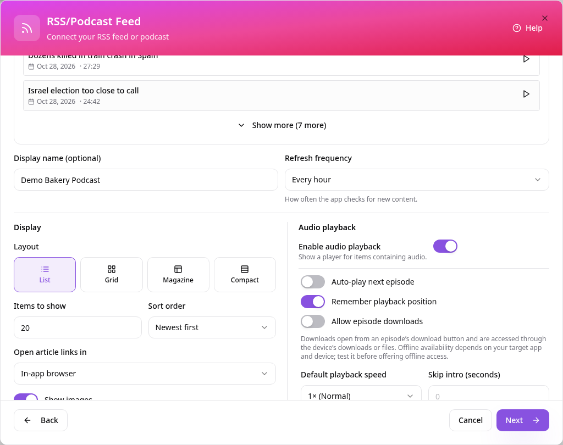563x445 pixels.
Task: Select the Grid layout option
Action: click(112, 275)
